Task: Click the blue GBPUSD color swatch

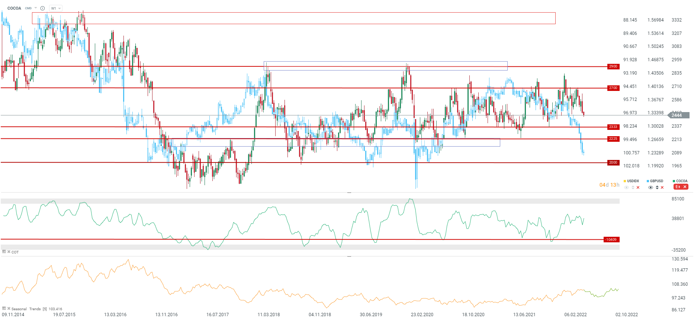Action: (x=648, y=181)
